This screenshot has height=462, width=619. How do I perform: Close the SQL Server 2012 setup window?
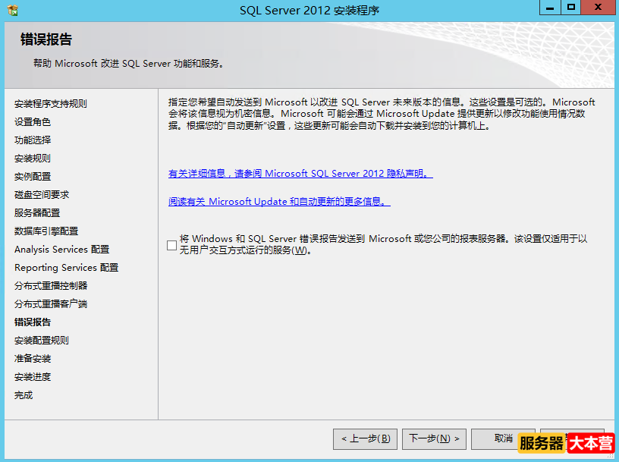click(x=598, y=8)
